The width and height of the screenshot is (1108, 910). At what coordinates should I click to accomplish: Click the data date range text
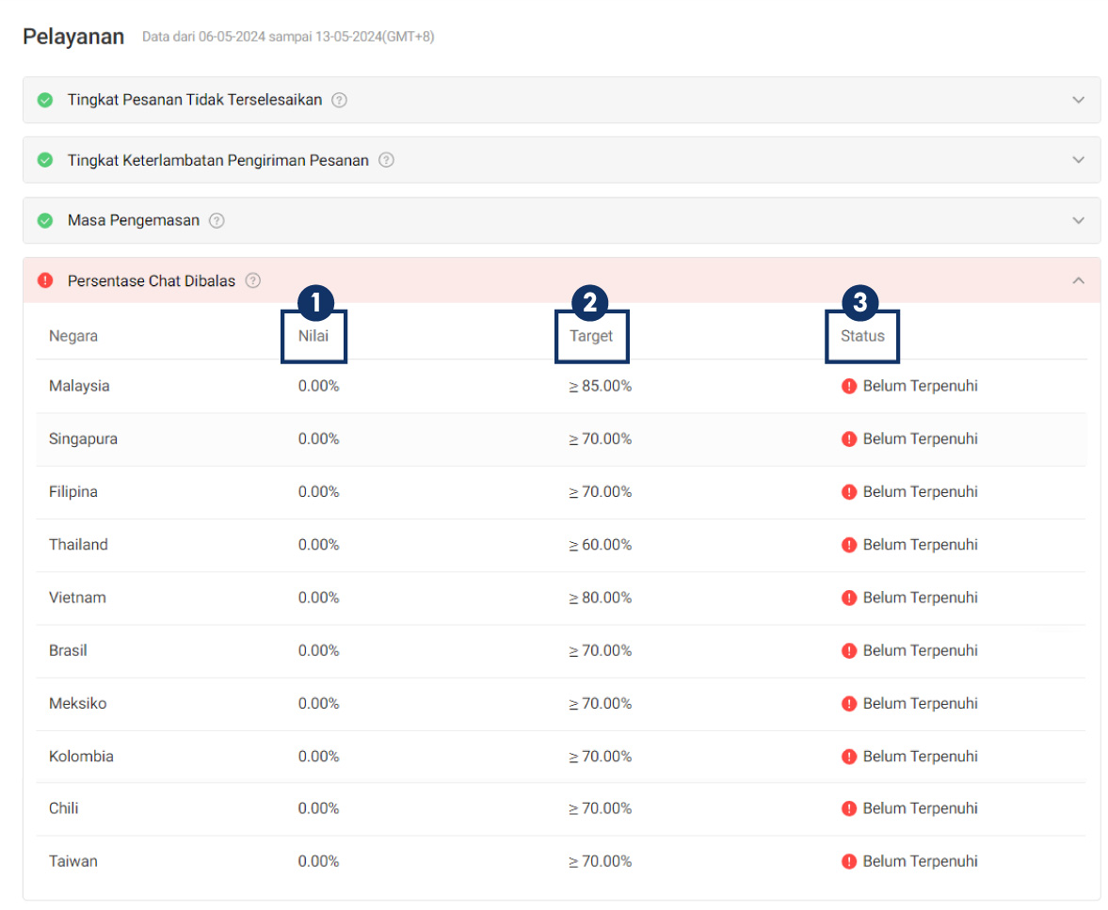point(288,37)
